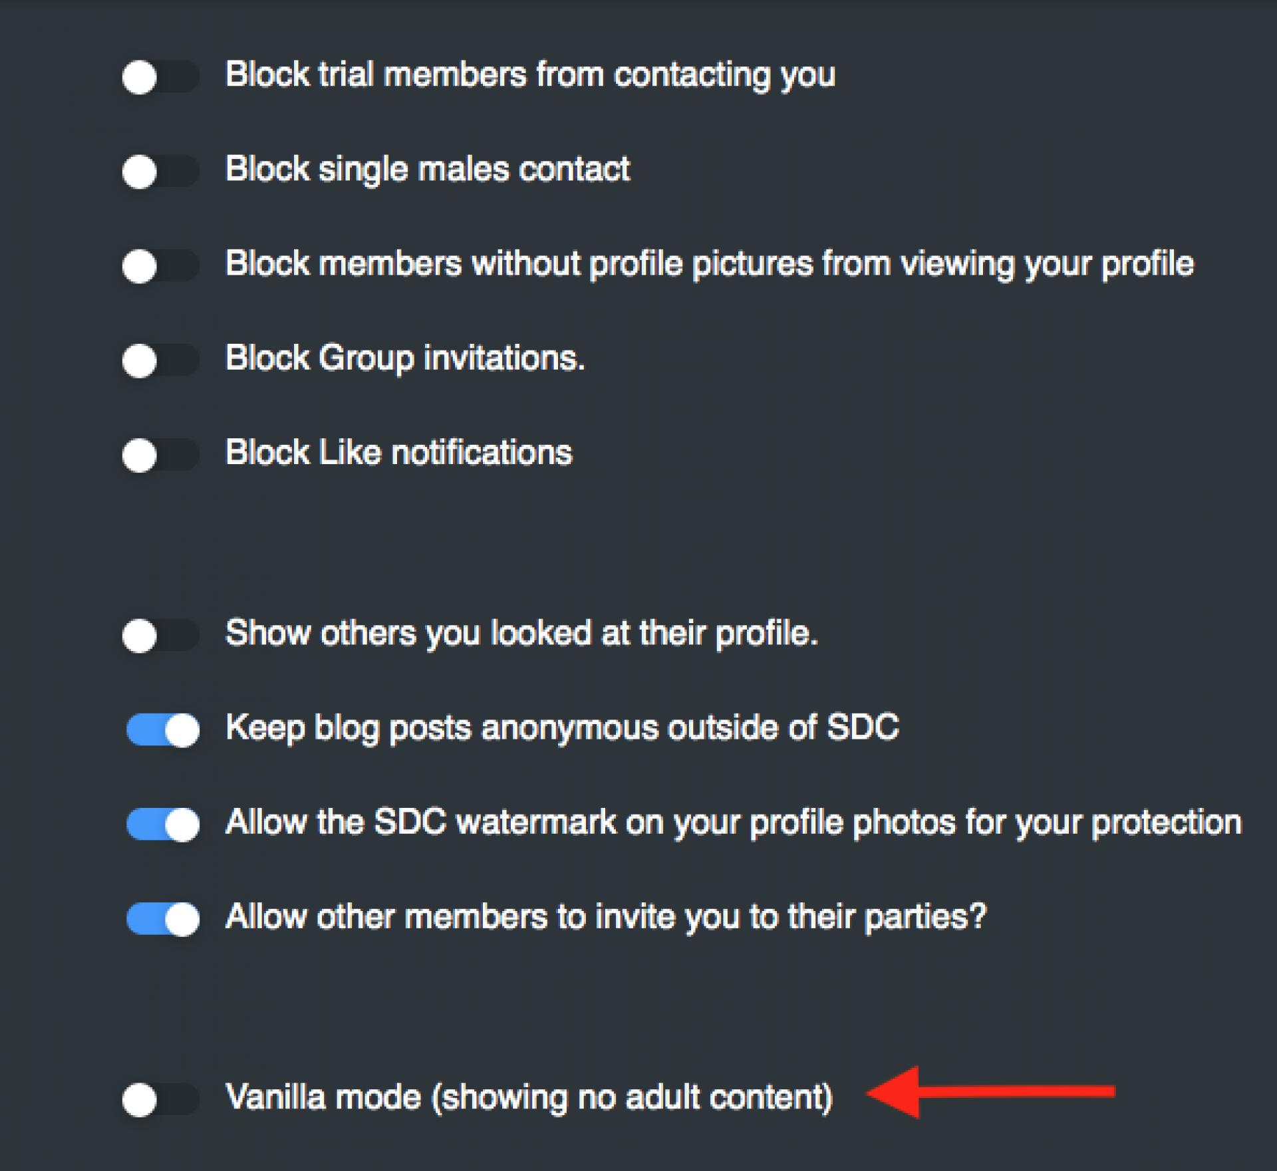Click the 'Block single males contact' text

click(x=428, y=169)
